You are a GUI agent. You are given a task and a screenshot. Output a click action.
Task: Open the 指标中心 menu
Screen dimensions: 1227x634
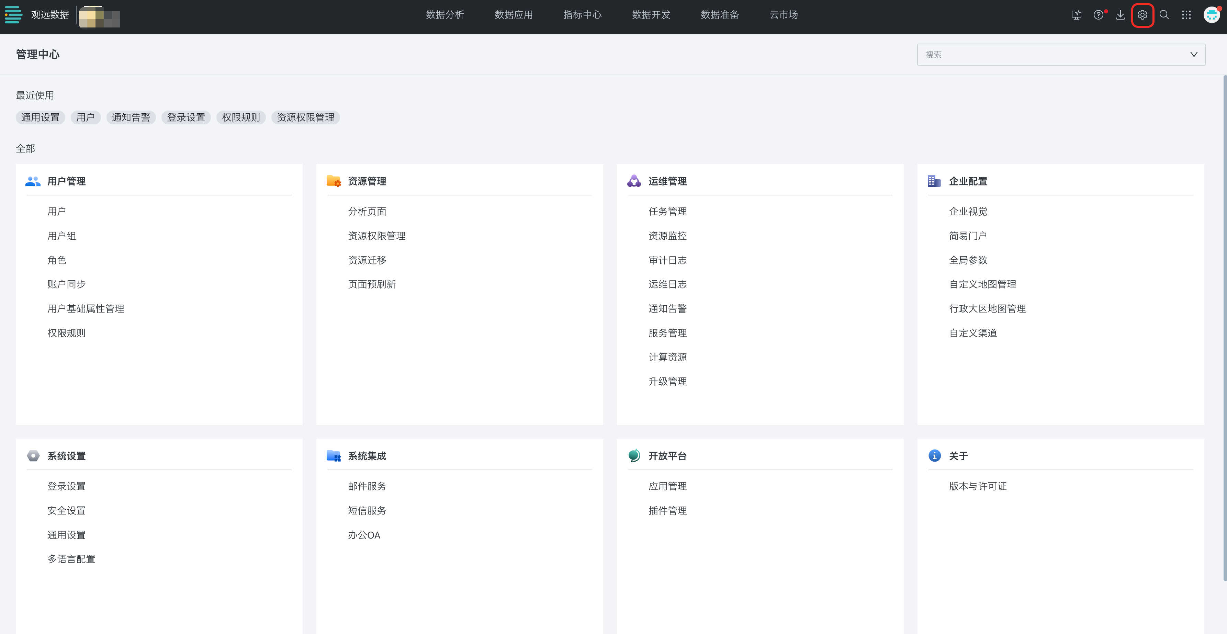582,15
